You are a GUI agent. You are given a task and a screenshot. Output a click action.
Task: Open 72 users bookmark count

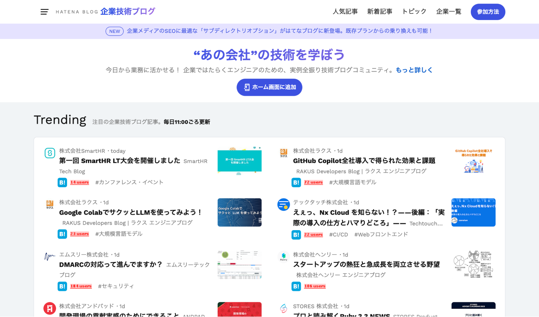pos(313,182)
